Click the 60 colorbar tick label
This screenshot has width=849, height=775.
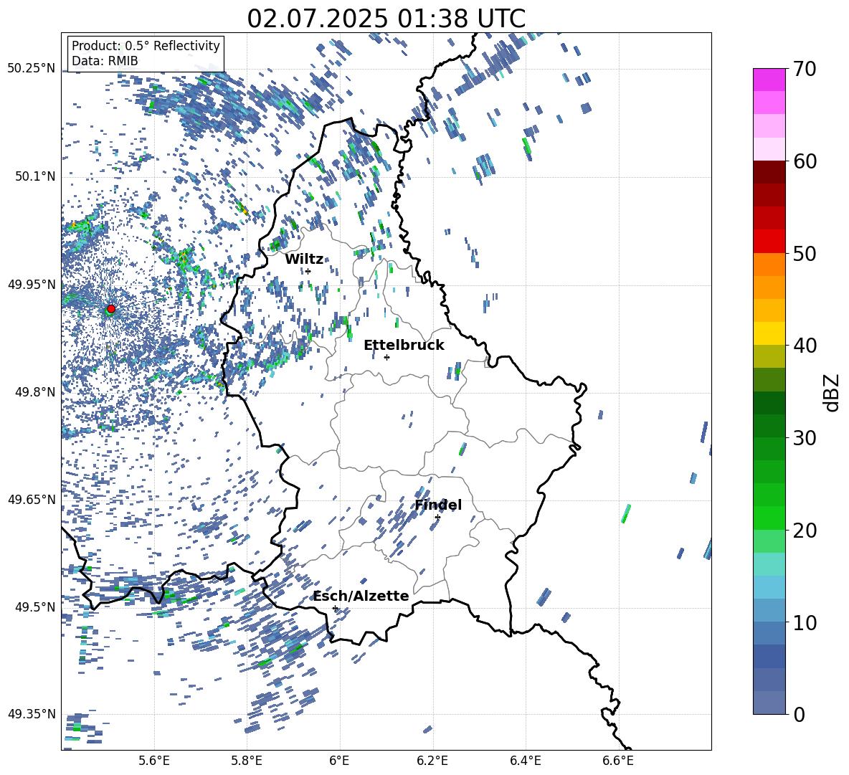tap(805, 161)
